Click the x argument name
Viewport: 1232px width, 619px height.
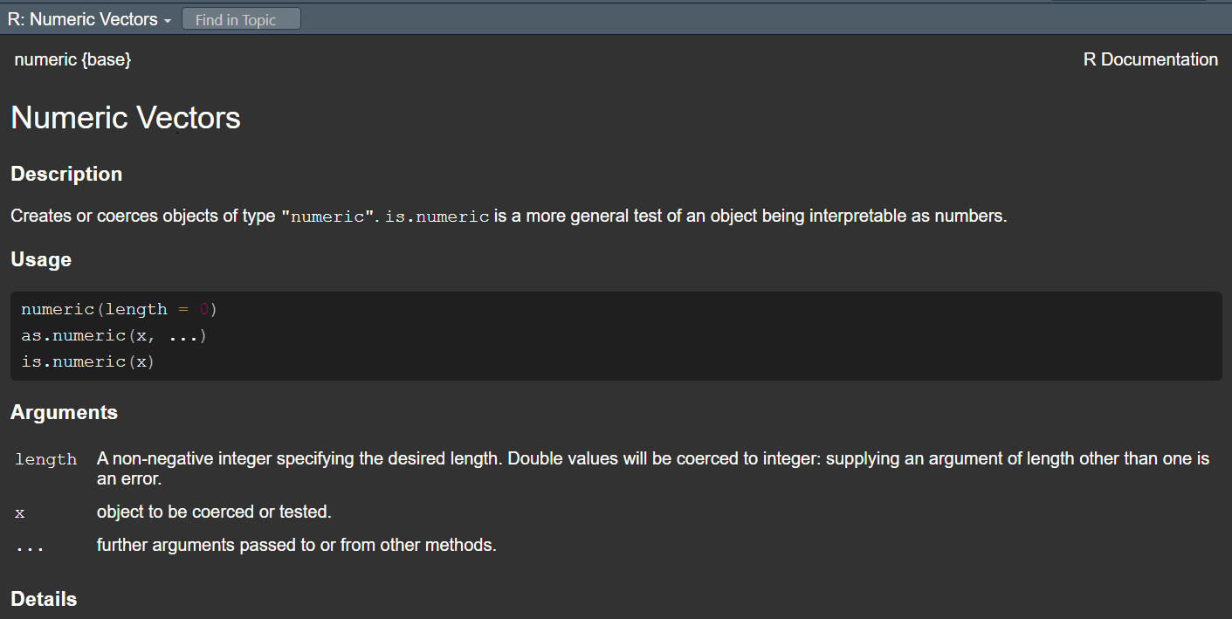[x=19, y=512]
